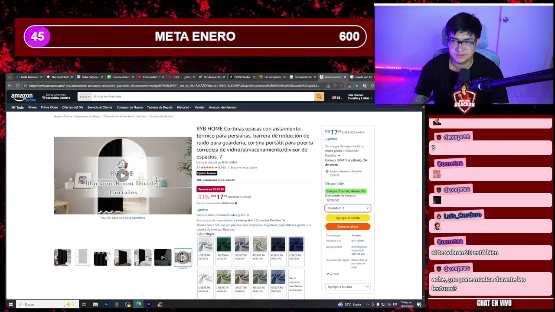The image size is (555, 312).
Task: Click Haz clic para una vista completa
Action: tap(123, 218)
